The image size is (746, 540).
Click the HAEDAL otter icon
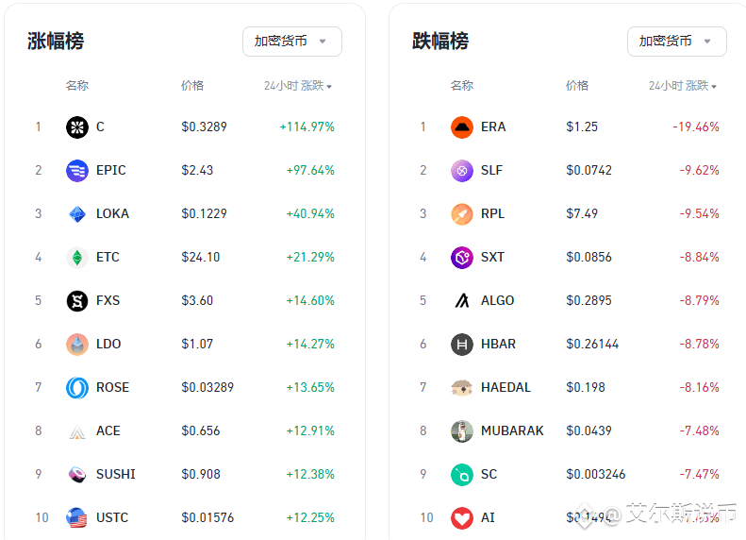click(x=462, y=388)
